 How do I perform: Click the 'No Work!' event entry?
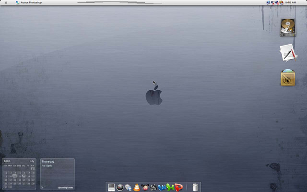coord(47,166)
